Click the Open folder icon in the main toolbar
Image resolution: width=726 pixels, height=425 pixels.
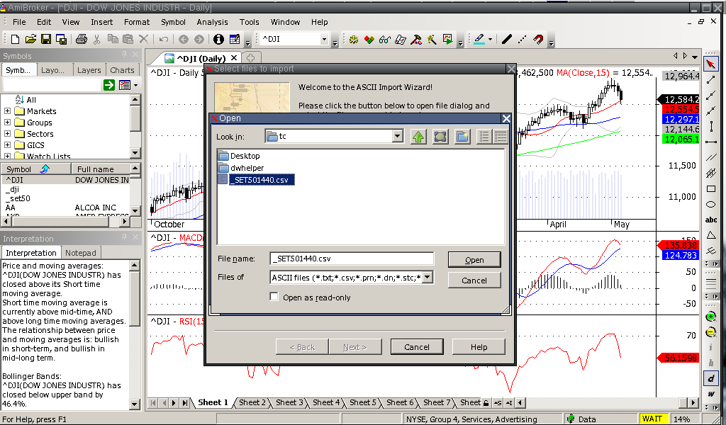pyautogui.click(x=30, y=39)
